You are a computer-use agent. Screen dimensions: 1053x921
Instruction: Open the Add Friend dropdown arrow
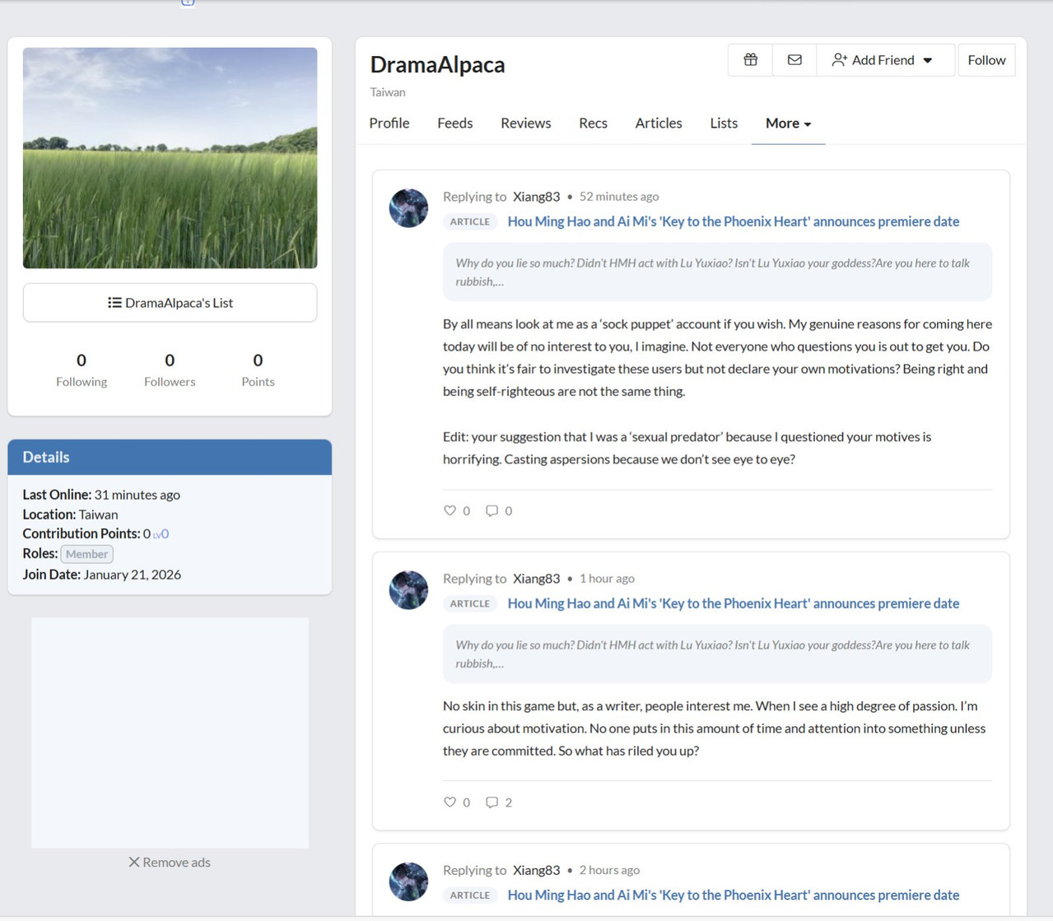(x=928, y=60)
